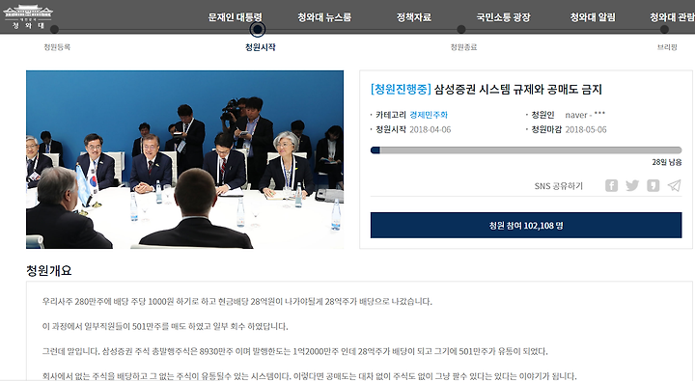The image size is (695, 381).
Task: Click the paragraph starting 그런데 말입니다
Action: point(294,351)
